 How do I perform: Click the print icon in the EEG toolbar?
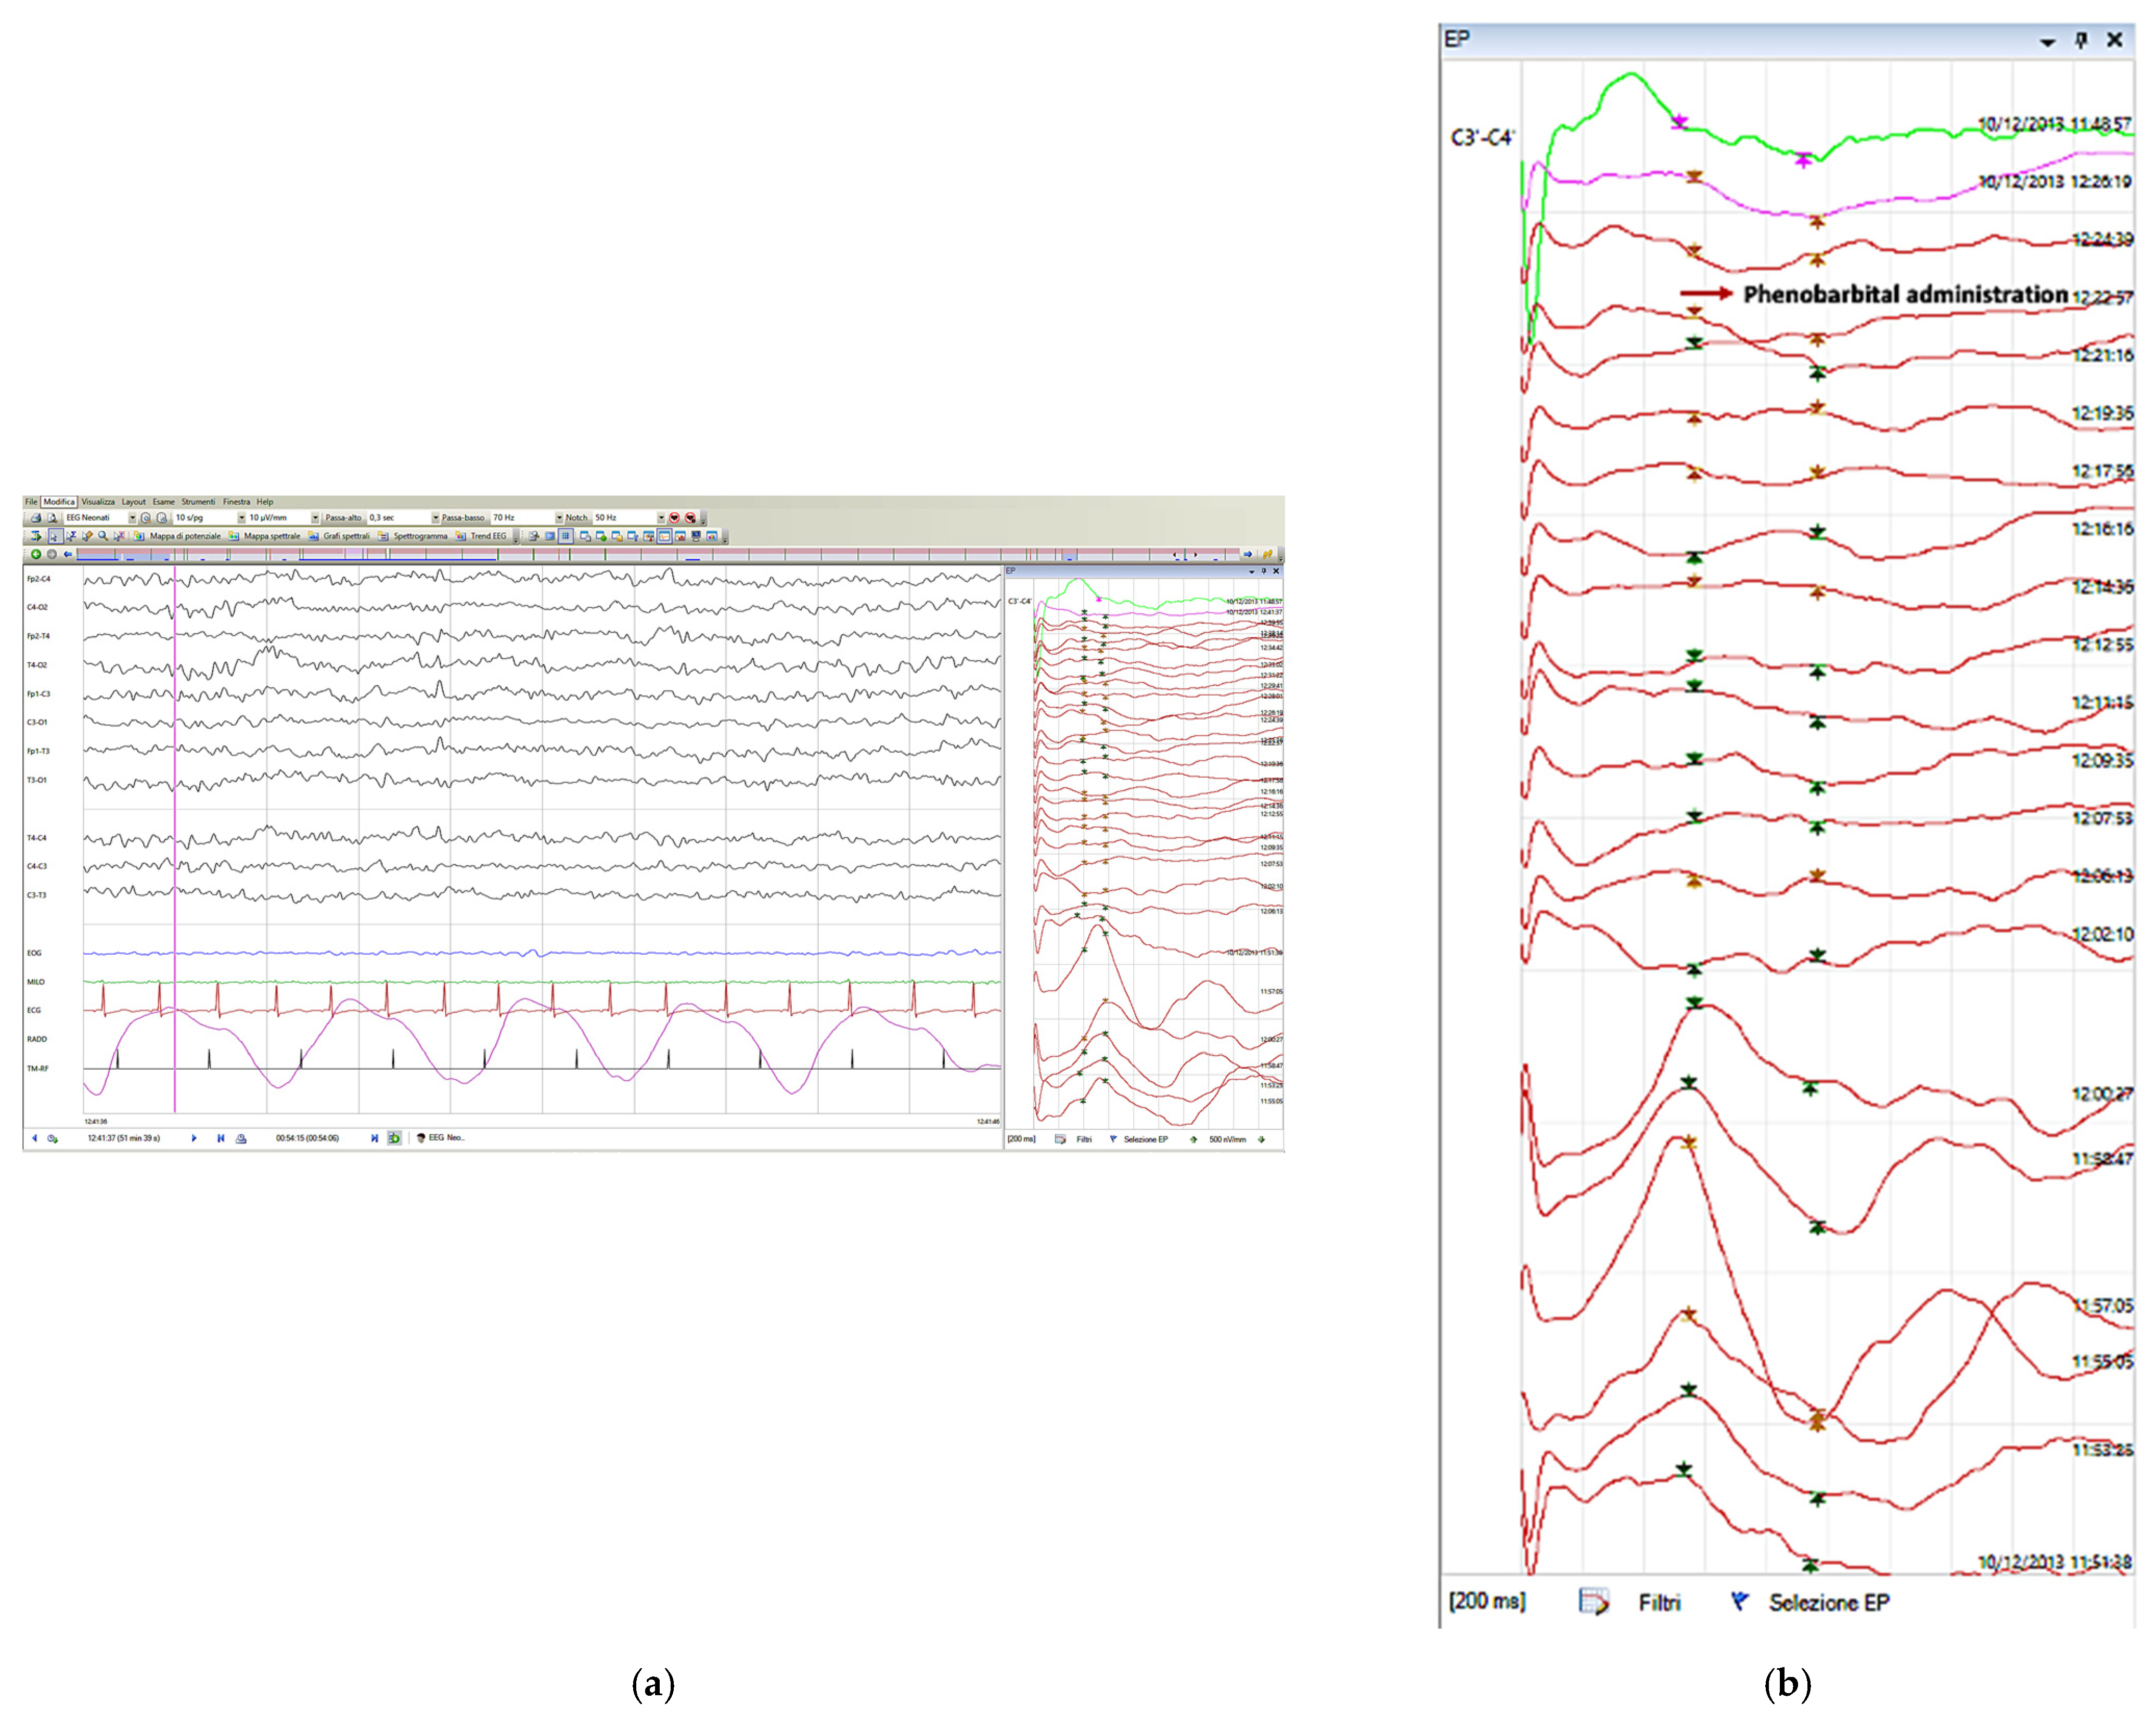click(36, 518)
